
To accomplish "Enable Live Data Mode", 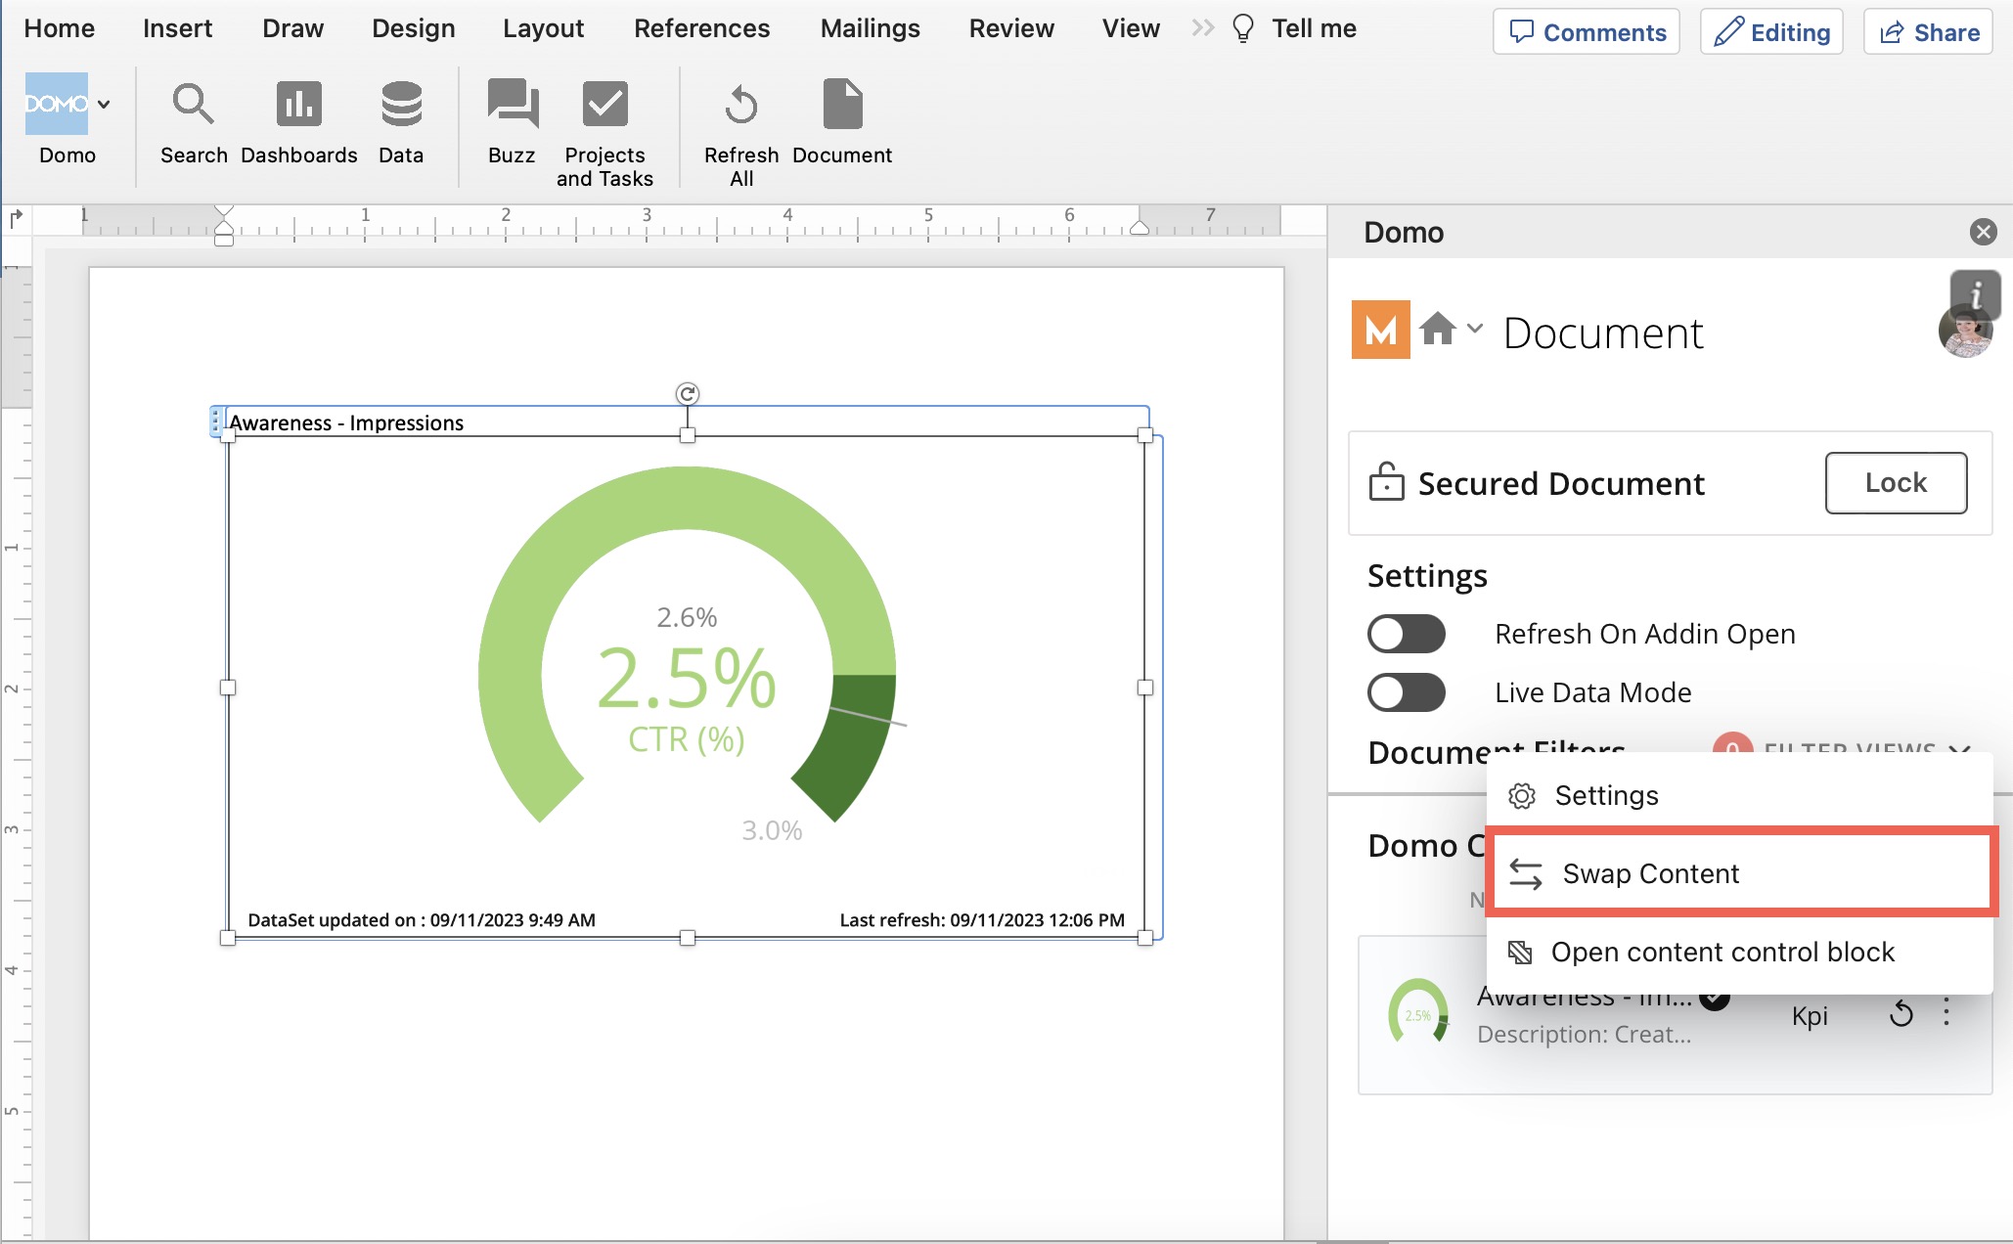I will pos(1406,691).
